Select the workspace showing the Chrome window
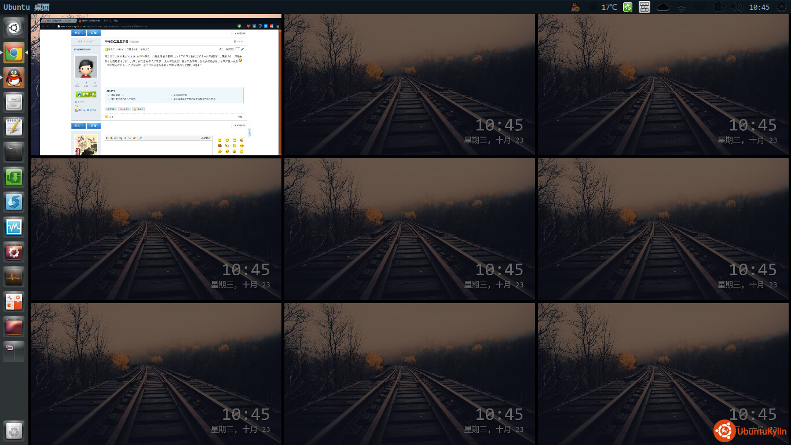The height and width of the screenshot is (445, 791). pyautogui.click(x=156, y=85)
